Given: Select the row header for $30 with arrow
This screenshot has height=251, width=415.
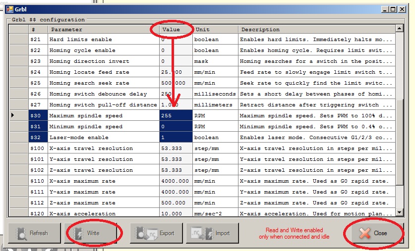Looking at the screenshot, I should coord(18,115).
